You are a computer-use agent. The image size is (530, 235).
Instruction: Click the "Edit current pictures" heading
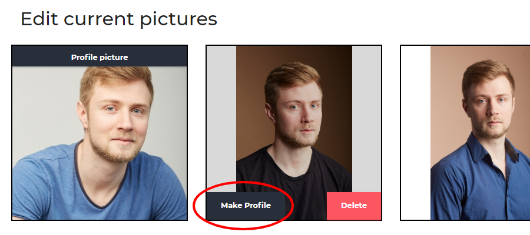119,19
